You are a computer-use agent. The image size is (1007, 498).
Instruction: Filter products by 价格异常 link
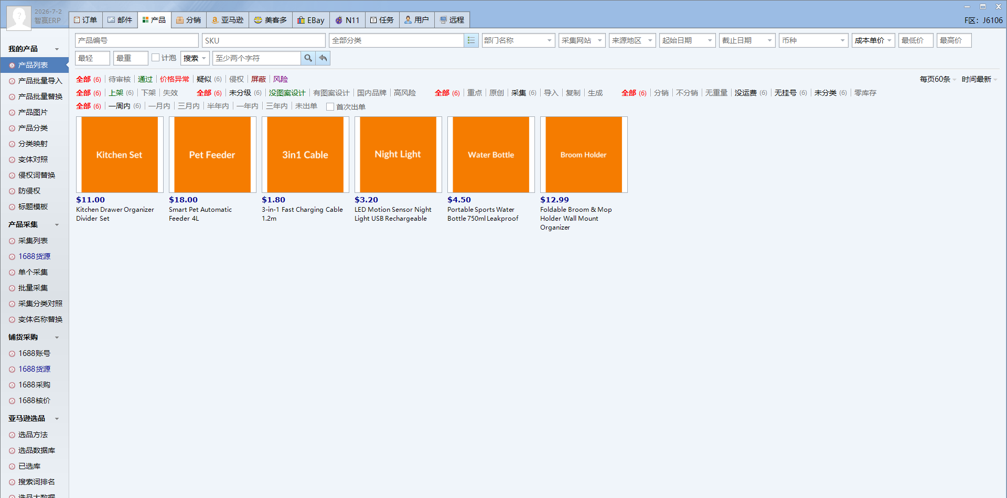175,79
